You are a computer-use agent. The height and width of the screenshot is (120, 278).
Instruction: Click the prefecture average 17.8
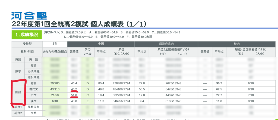[142, 95]
